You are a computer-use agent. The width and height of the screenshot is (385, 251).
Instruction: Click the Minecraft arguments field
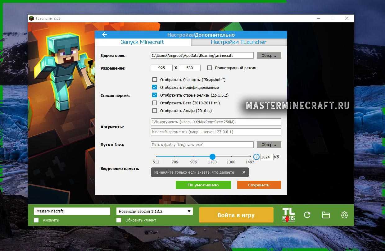point(216,132)
